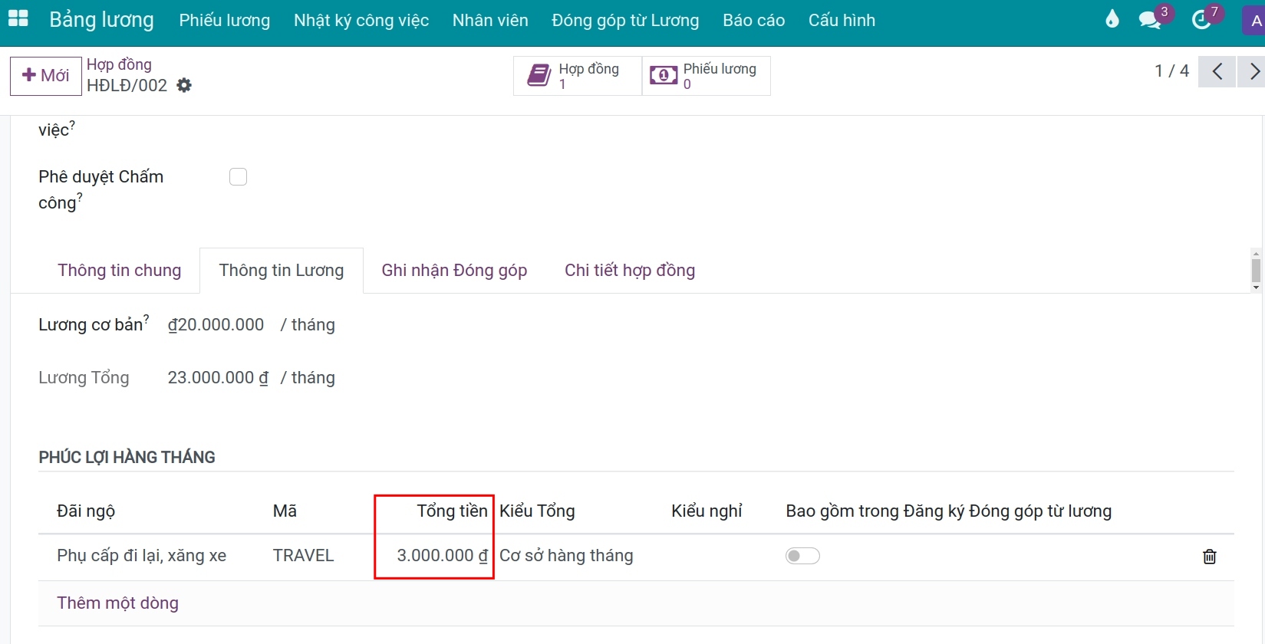Click the 1 / 4 pager counter

1171,71
